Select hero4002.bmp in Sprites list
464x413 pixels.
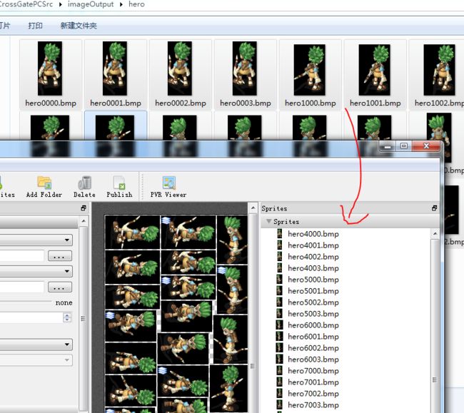pos(313,257)
